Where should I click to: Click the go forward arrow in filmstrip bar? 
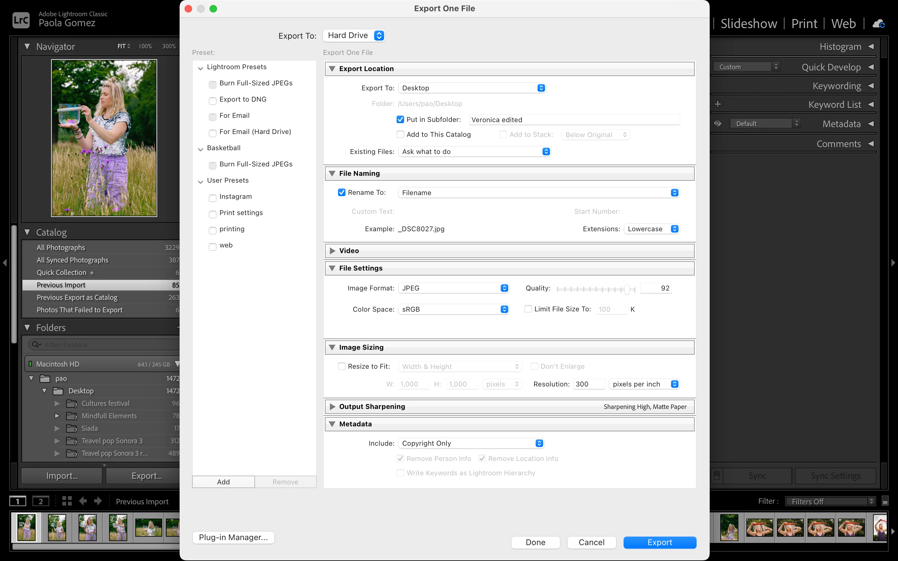(98, 501)
